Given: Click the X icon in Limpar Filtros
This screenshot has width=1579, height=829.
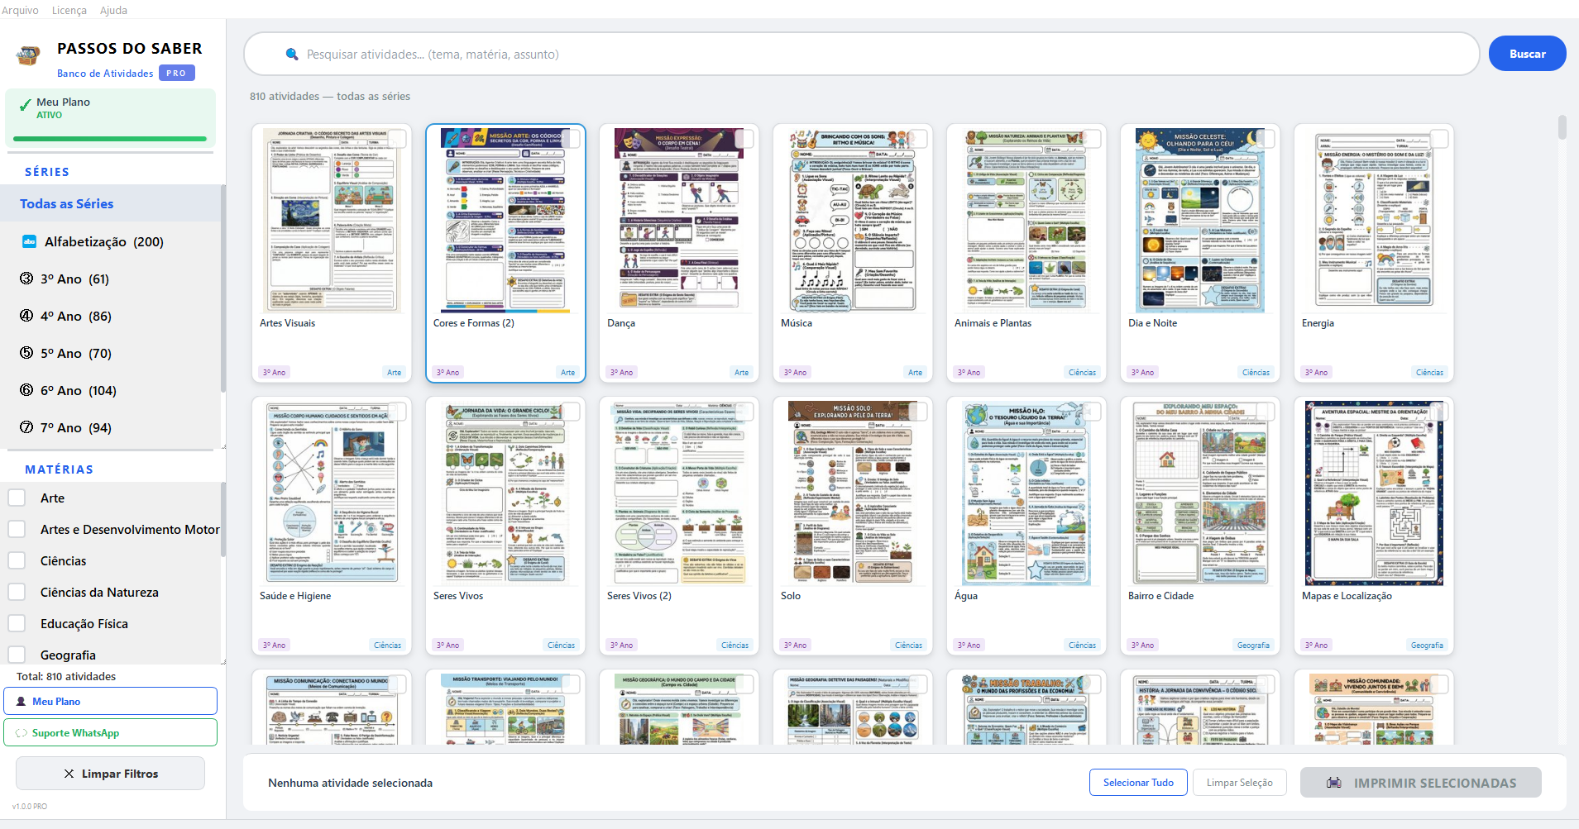Looking at the screenshot, I should pyautogui.click(x=69, y=774).
